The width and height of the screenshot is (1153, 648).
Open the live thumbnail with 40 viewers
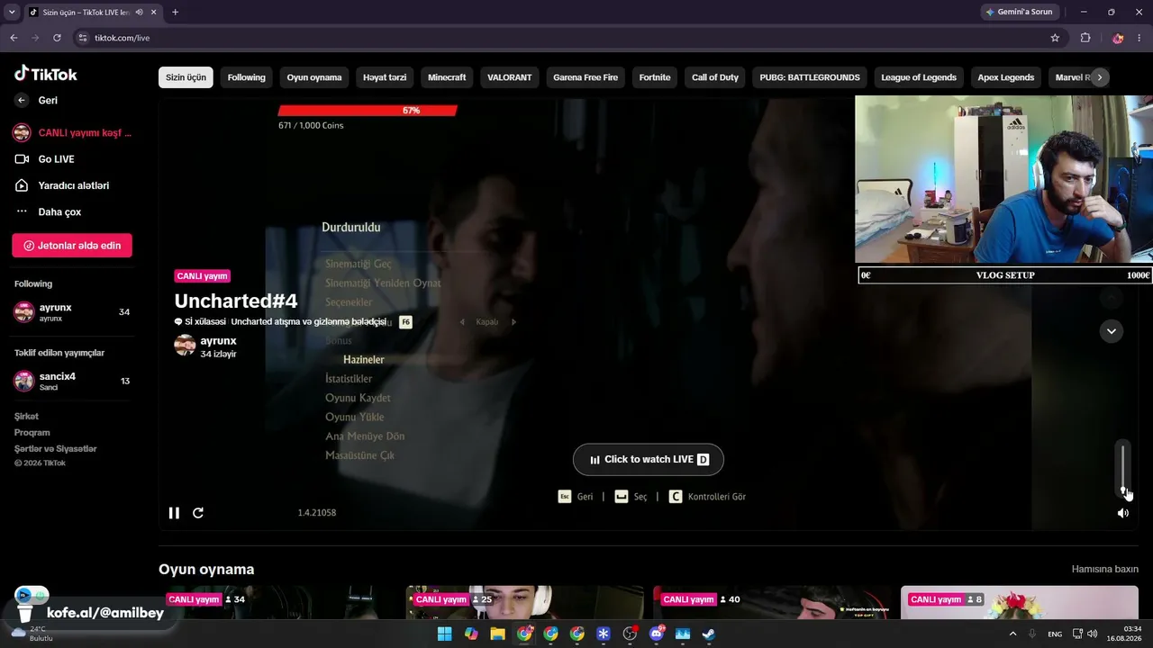pyautogui.click(x=772, y=603)
